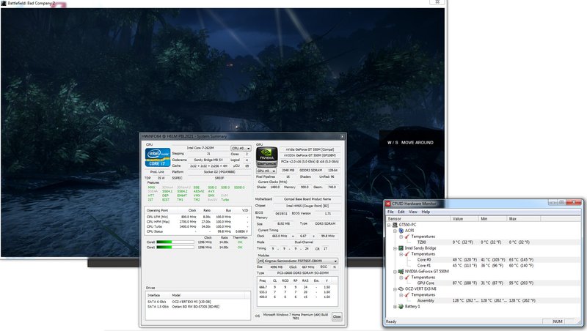This screenshot has width=587, height=331.
Task: Click the CPU Turbo operating point row
Action: tap(197, 226)
